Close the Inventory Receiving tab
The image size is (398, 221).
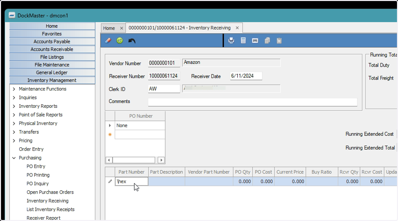click(x=237, y=28)
